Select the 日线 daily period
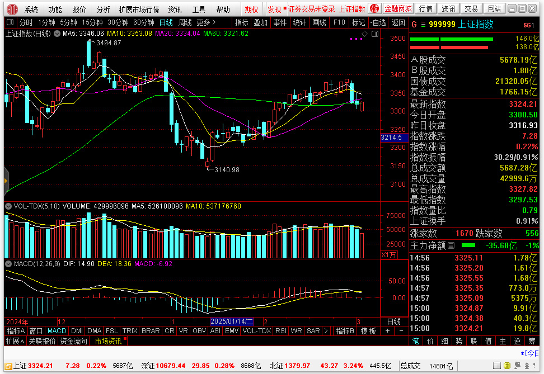This screenshot has height=374, width=544. point(166,22)
